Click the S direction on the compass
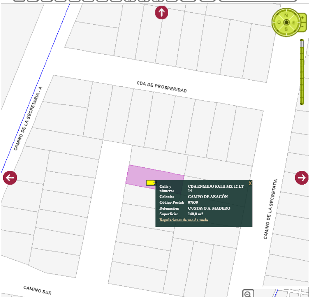The width and height of the screenshot is (312, 297). [286, 29]
